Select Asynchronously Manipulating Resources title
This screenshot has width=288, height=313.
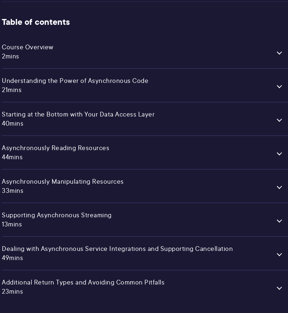click(62, 182)
